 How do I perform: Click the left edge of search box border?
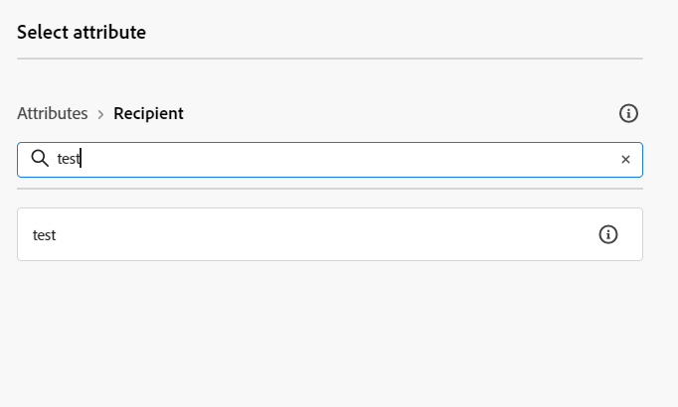[x=18, y=159]
